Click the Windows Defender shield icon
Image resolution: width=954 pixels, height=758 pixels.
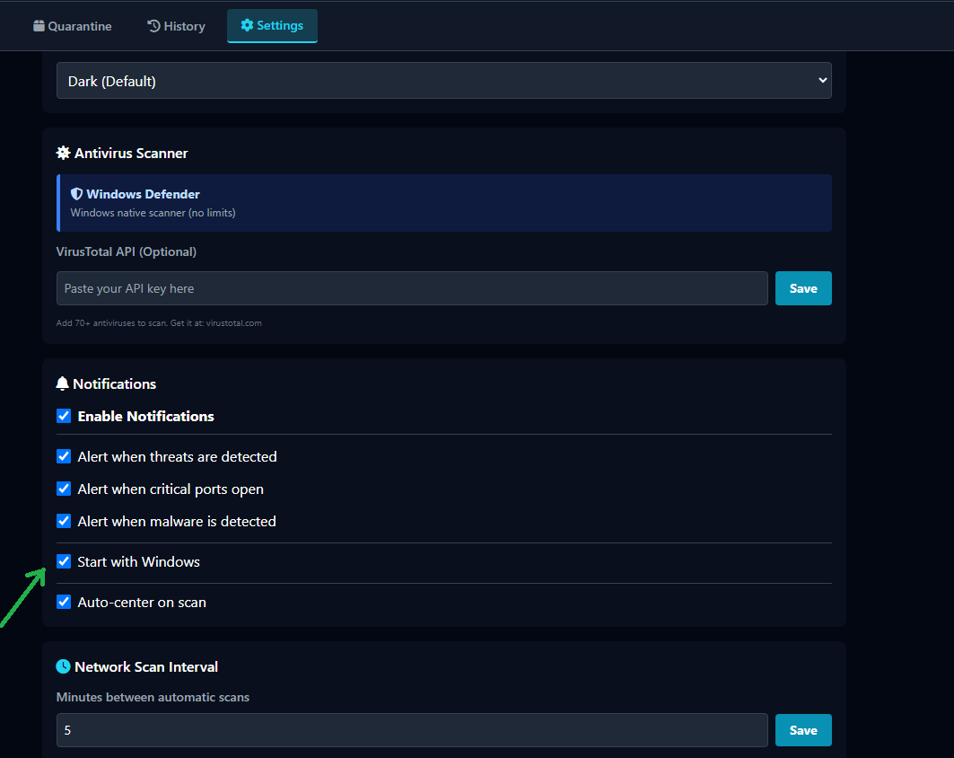tap(76, 194)
